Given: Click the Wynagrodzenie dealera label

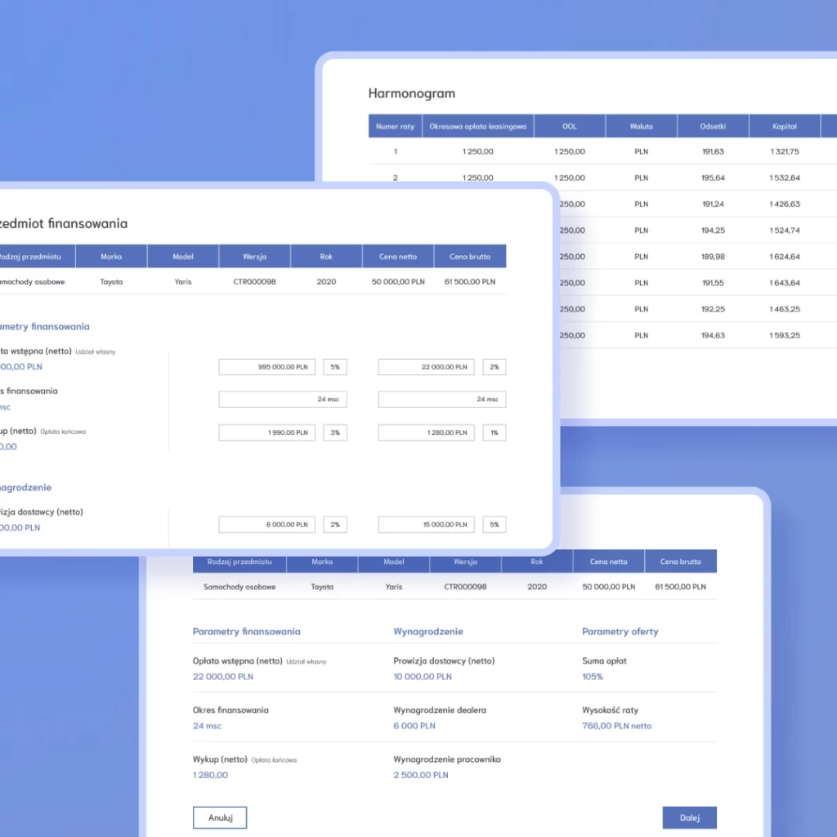Looking at the screenshot, I should pos(440,710).
